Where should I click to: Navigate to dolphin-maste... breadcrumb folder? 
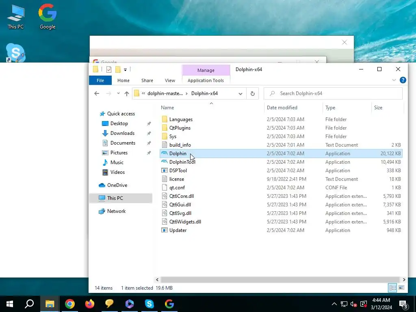tap(165, 93)
